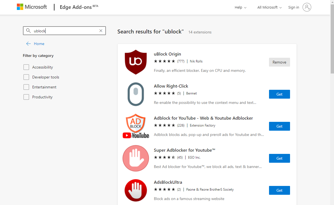The width and height of the screenshot is (334, 205).
Task: Expand the All Microsoft dropdown
Action: point(269,7)
